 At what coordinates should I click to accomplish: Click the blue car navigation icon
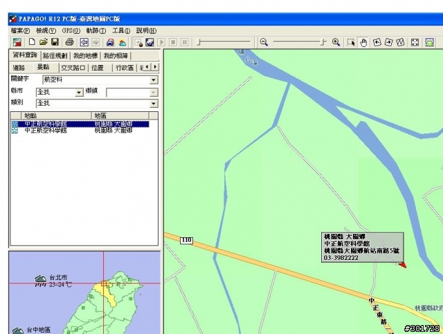(110, 42)
